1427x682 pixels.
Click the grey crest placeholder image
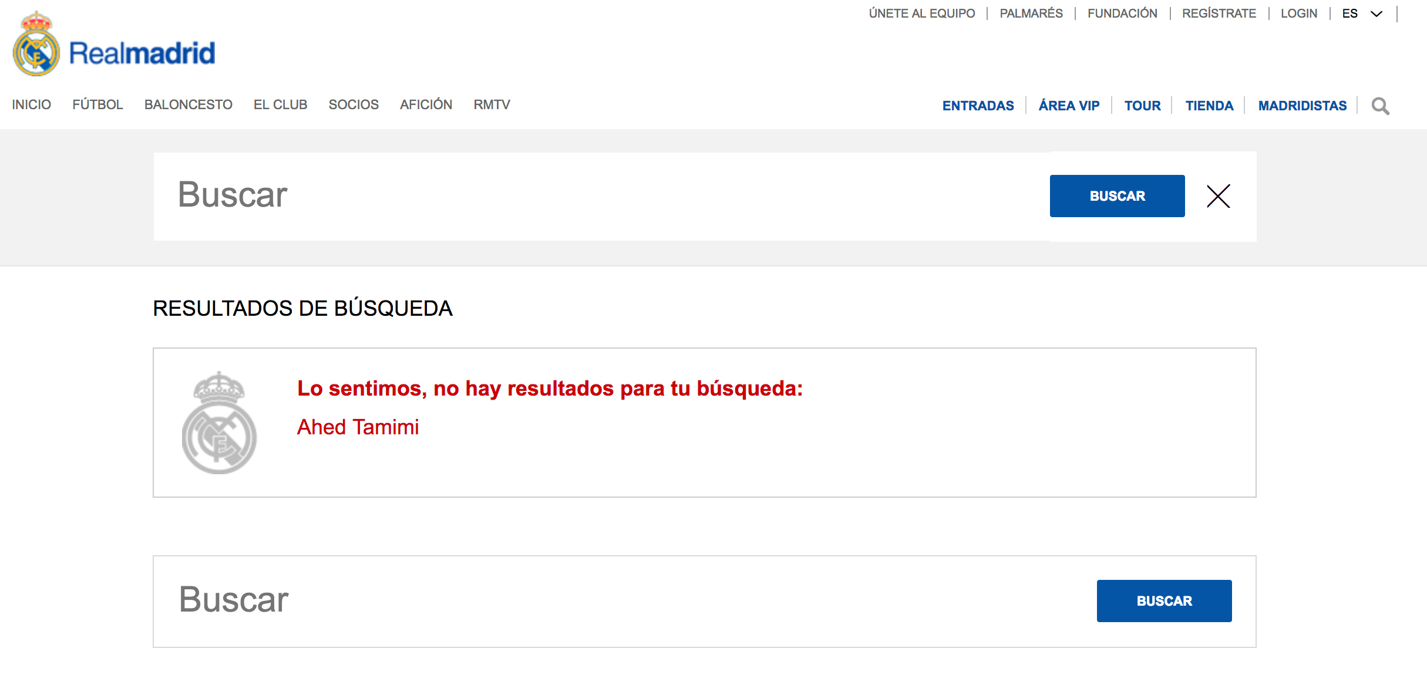219,423
